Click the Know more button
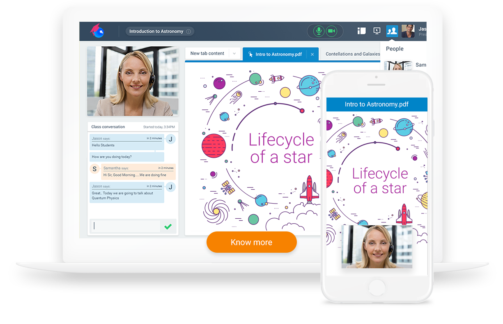Image resolution: width=503 pixels, height=324 pixels. pyautogui.click(x=251, y=242)
